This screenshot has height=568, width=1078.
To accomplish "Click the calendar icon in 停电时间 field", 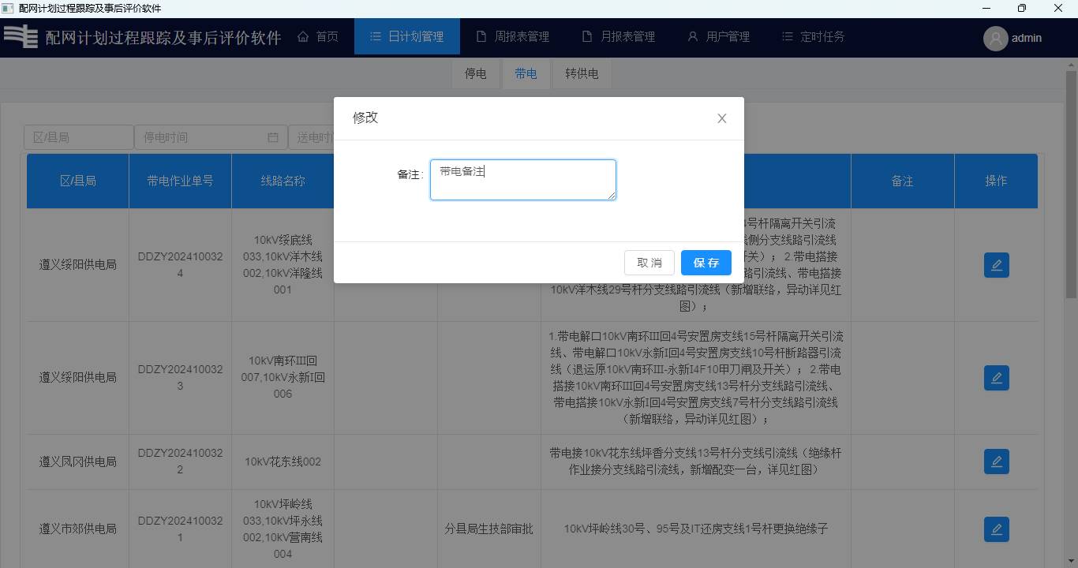I will pos(273,137).
